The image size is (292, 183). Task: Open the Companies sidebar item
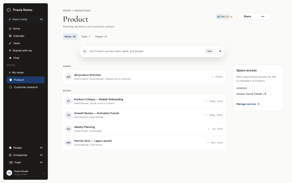pyautogui.click(x=26, y=155)
